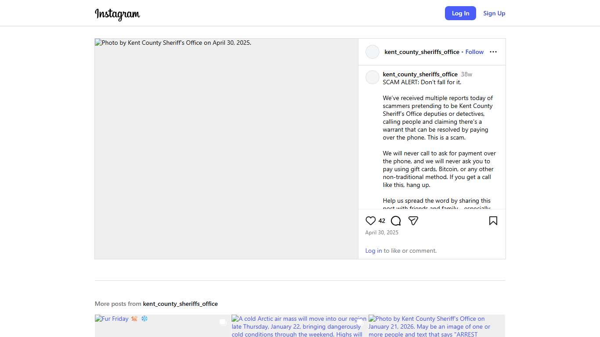Follow kent_county_sheriffs_office
The height and width of the screenshot is (337, 600).
pyautogui.click(x=474, y=52)
